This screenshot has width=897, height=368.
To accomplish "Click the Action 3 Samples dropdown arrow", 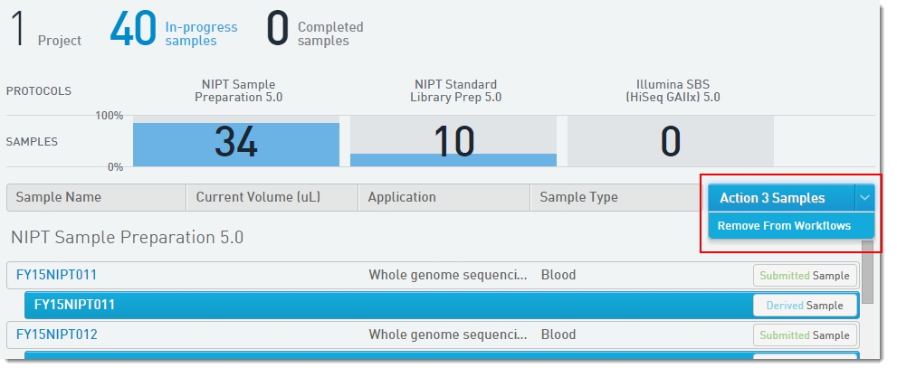I will click(865, 198).
